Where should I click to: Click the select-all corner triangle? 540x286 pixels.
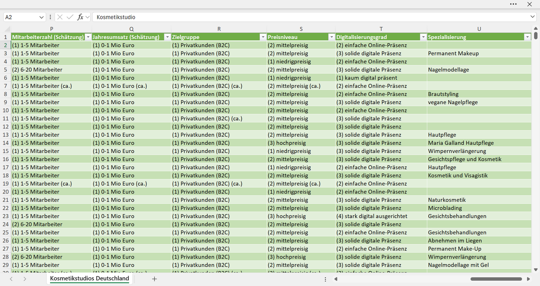click(7, 29)
